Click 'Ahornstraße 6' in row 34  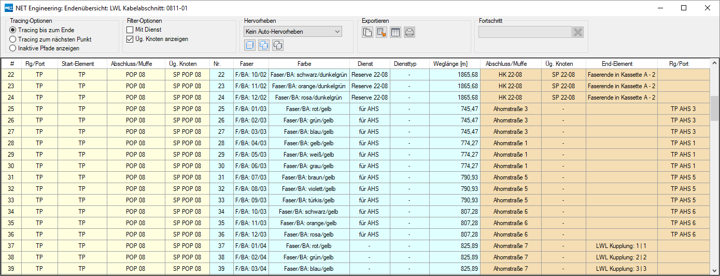511,212
